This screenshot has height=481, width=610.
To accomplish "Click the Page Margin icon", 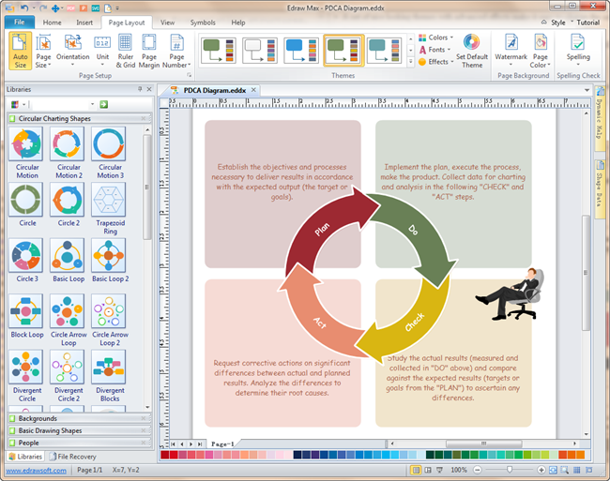I will click(149, 52).
